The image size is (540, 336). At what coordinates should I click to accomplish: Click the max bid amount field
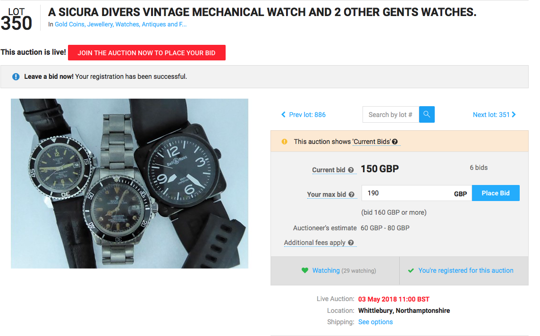[406, 193]
